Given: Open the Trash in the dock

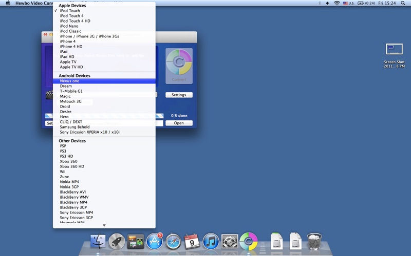Looking at the screenshot, I should 314,241.
